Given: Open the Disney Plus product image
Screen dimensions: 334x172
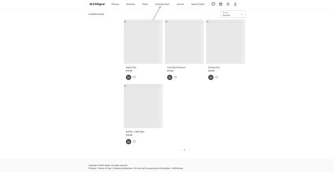Looking at the screenshot, I should [x=226, y=42].
